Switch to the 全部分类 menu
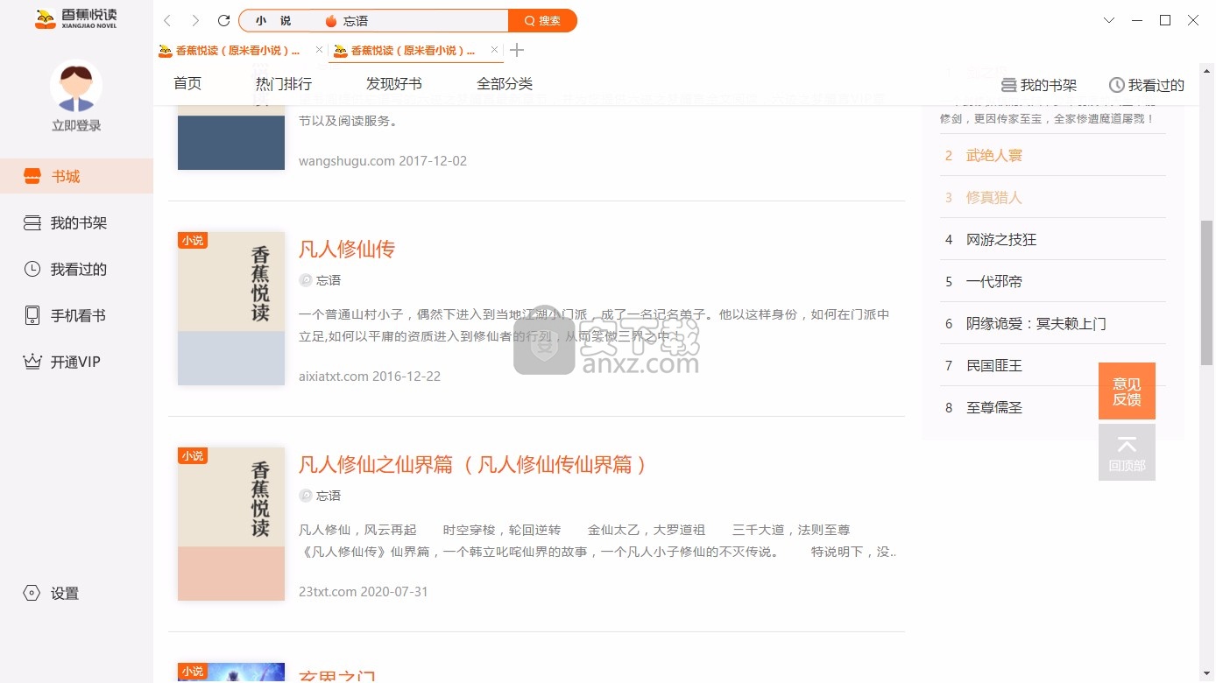 tap(504, 83)
